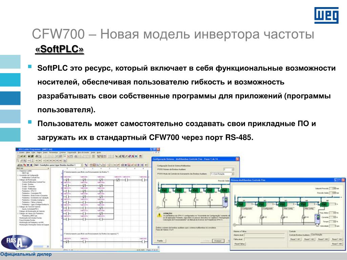The width and height of the screenshot is (347, 260).
Task: Select 'Estado - Comandos' in project tree
Action: click(x=28, y=187)
